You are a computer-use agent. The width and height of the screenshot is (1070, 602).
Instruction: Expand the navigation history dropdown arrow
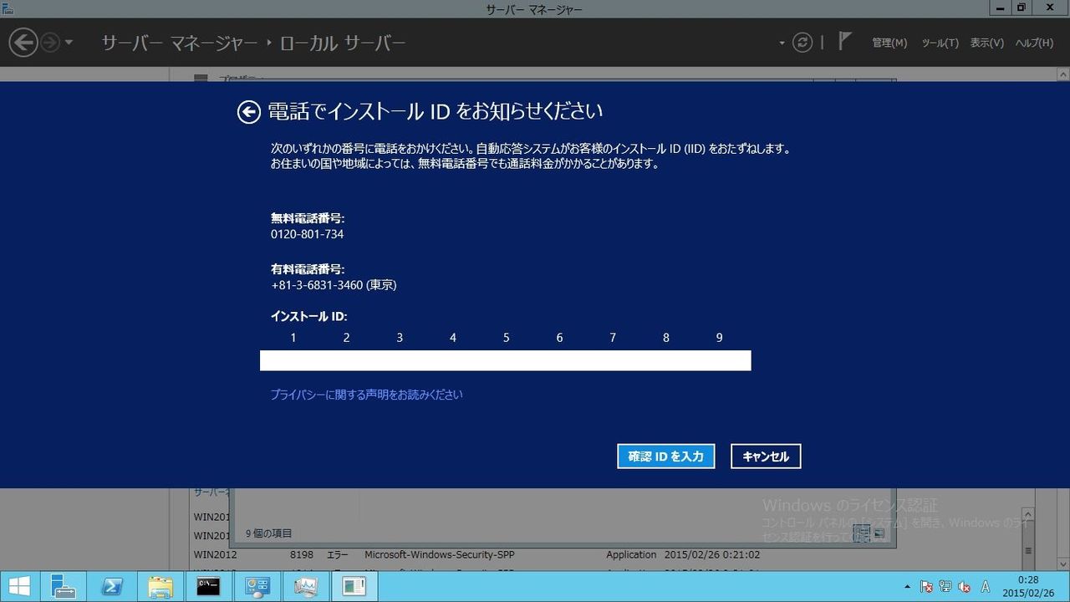[69, 43]
